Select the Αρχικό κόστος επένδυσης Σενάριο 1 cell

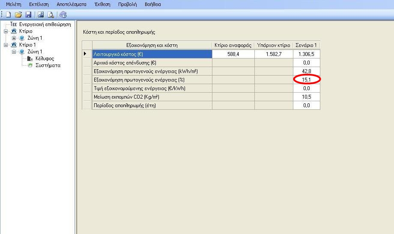click(306, 63)
